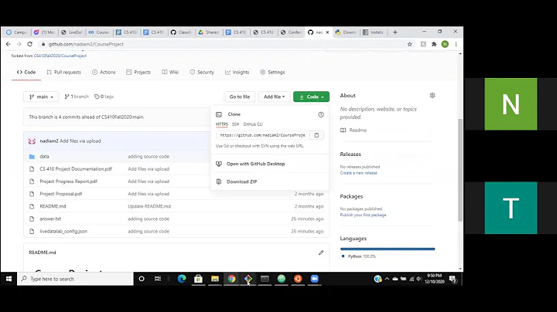
Task: Open the Projects tab
Action: tap(138, 73)
